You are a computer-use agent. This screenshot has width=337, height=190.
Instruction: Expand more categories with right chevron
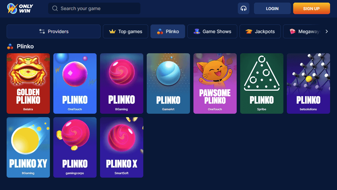[327, 31]
